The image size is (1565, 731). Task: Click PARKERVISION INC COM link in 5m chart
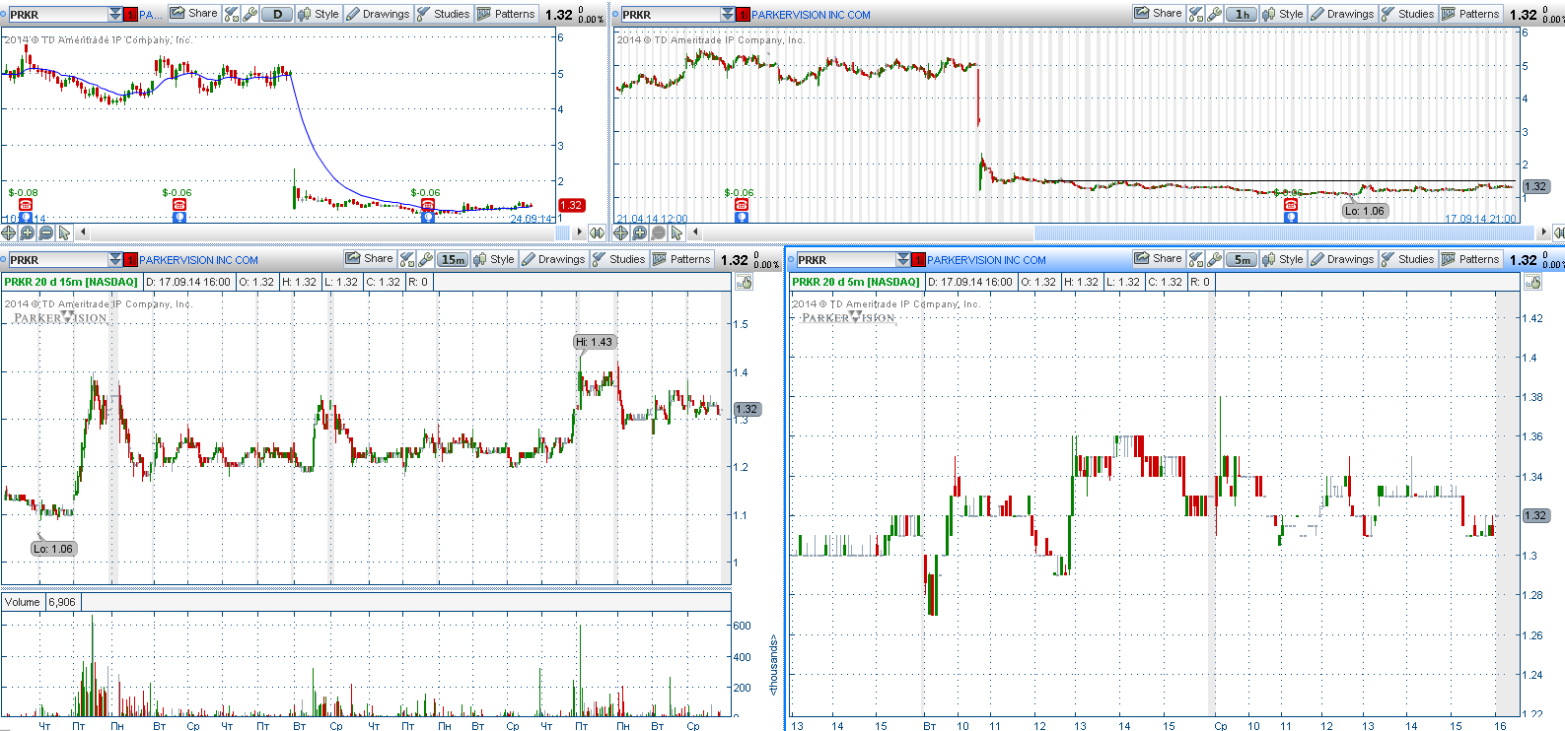[x=986, y=260]
